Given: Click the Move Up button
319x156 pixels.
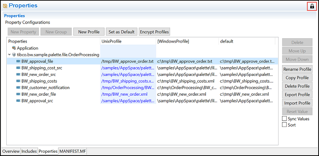Looking at the screenshot, I should (297, 51).
